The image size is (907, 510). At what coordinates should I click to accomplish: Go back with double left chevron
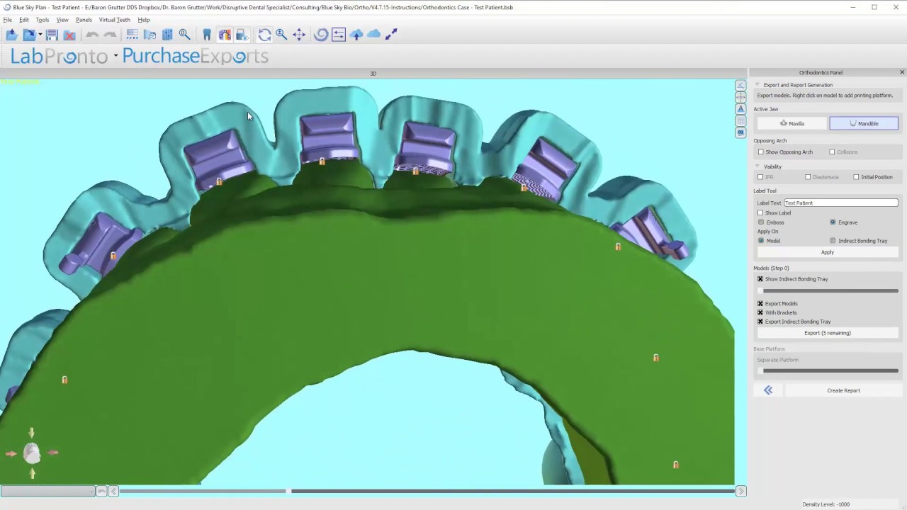coord(768,390)
